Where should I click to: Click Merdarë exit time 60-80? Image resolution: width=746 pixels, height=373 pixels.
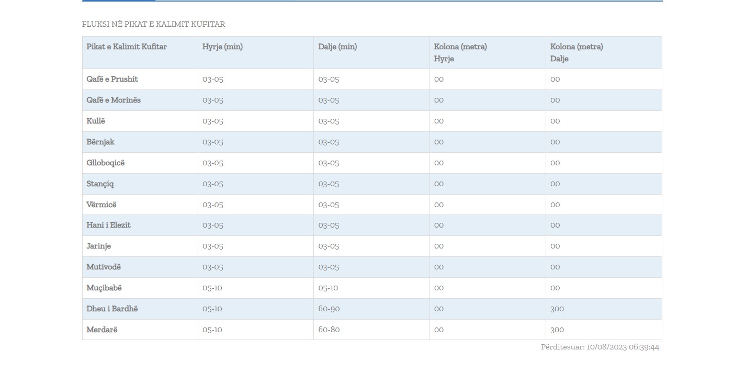point(329,330)
